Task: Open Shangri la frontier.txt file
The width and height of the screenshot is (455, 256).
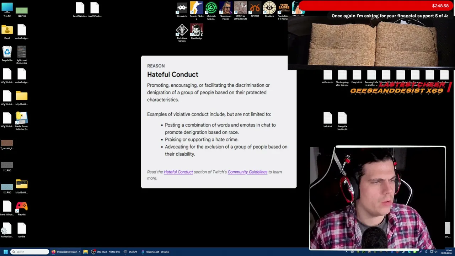Action: [342, 121]
